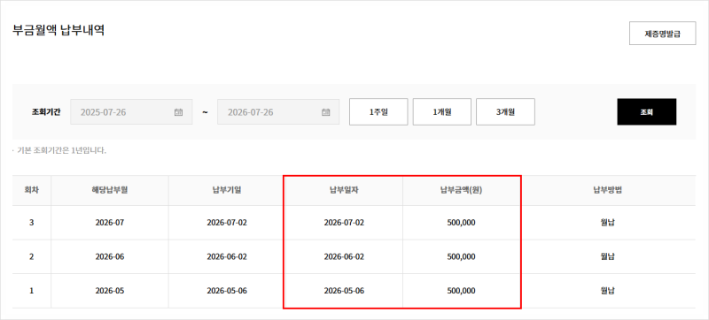Click the 제증명발급 button
This screenshot has height=320, width=709.
click(662, 33)
